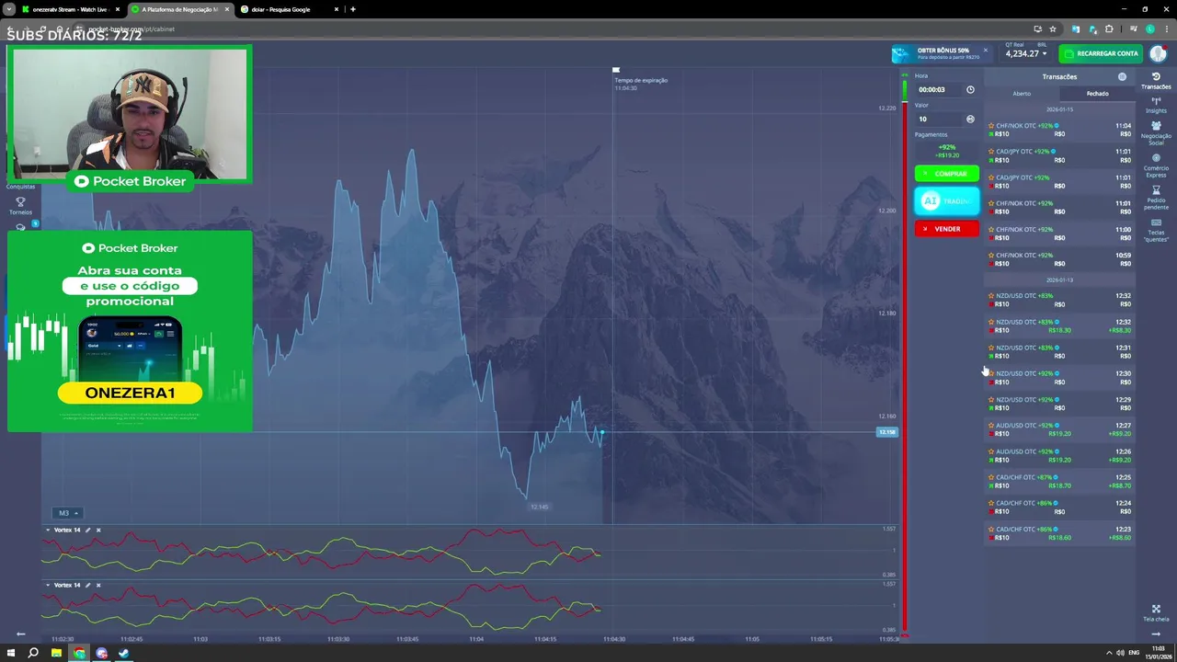Open Negociação Social panel
The image size is (1177, 662).
1156,132
